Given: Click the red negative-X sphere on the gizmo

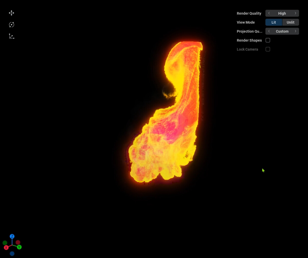Looking at the screenshot, I should click(18, 242).
